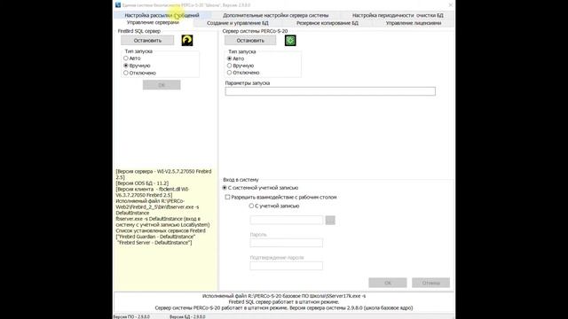Click the Список установленых сервисов Firebird line
This screenshot has height=319, width=568.
(x=161, y=230)
